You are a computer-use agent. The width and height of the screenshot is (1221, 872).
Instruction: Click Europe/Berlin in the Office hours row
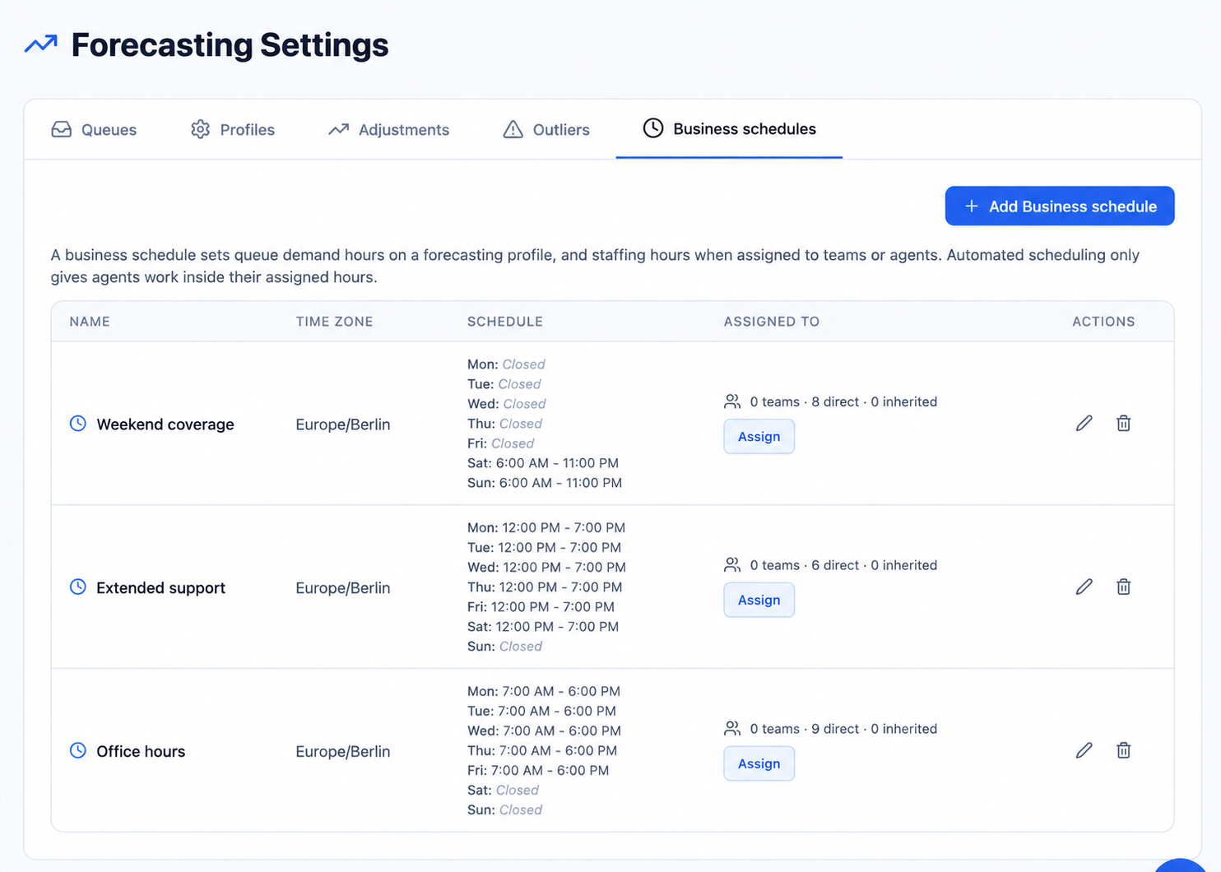coord(343,752)
